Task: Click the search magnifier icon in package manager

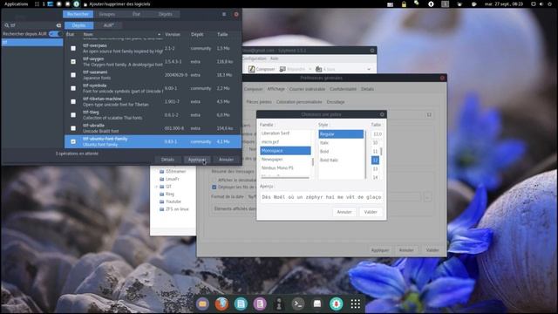Action: (x=6, y=25)
